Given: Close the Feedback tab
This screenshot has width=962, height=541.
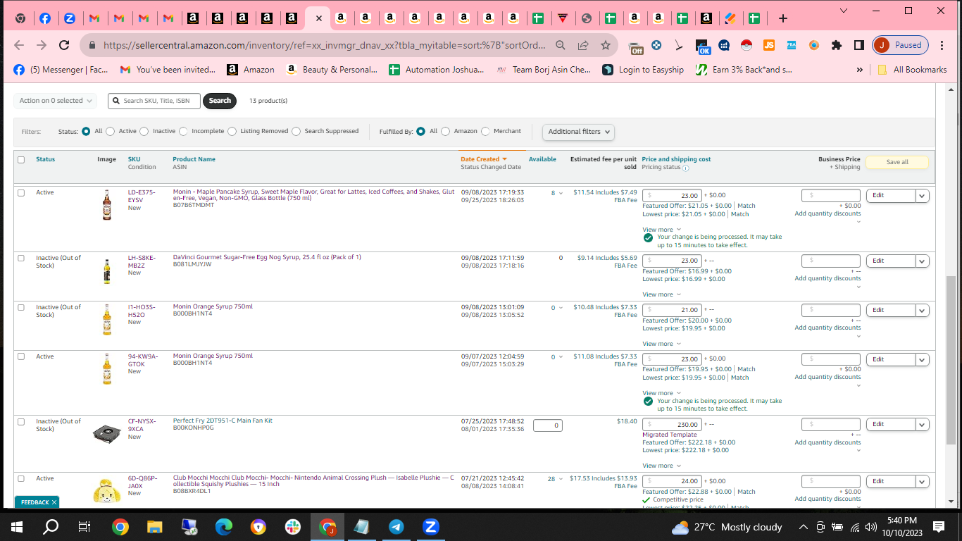Looking at the screenshot, I should (54, 502).
